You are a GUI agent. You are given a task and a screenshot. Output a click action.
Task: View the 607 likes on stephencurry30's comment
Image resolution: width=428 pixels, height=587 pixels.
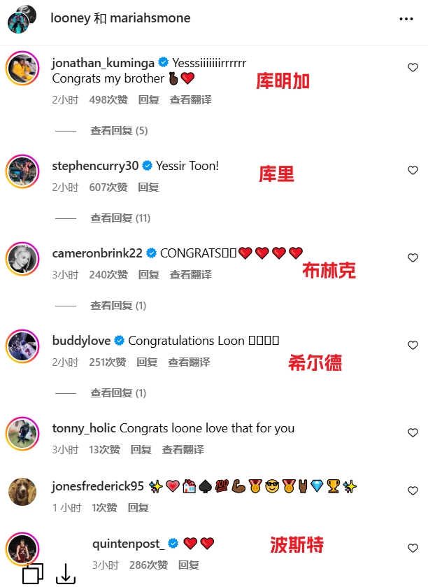[108, 188]
